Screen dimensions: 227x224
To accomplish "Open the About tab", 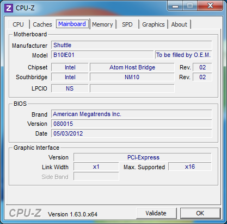I will tap(179, 24).
